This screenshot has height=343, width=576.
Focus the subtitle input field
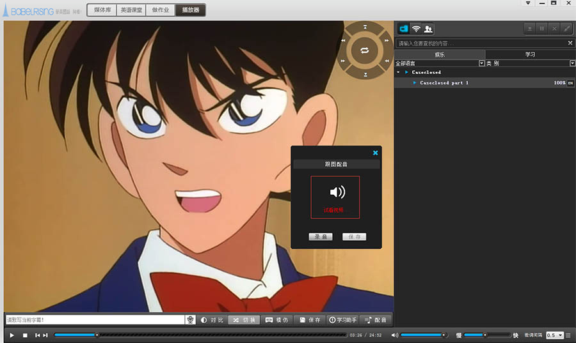95,320
